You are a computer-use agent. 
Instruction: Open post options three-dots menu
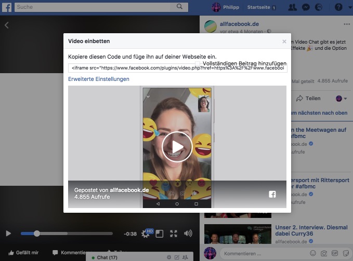click(x=347, y=24)
